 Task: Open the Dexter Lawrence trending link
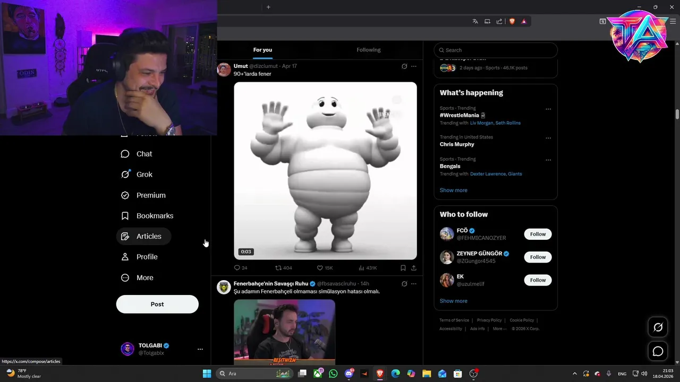coord(488,174)
